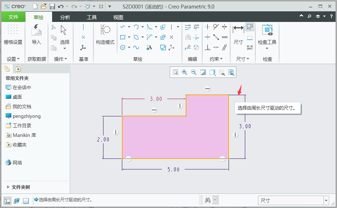Select the Ellipse sketch tool
Image resolution: width=337 pixels, height=208 pixels.
click(x=136, y=37)
